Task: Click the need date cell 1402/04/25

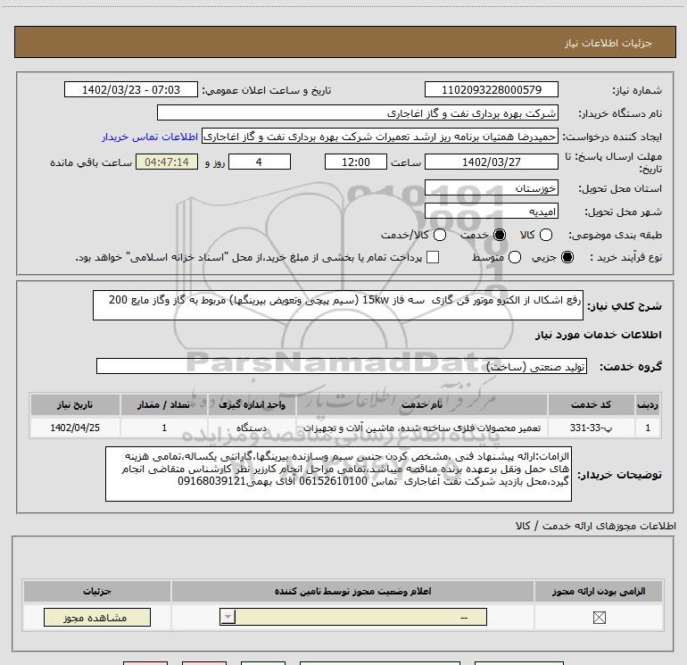Action: coord(75,428)
